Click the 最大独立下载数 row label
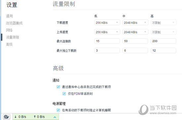 point(67,51)
